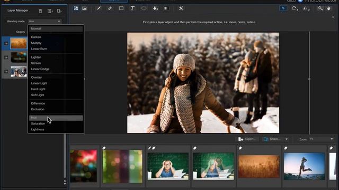Open red bokeh filmstrip thumbnail

tap(84, 166)
